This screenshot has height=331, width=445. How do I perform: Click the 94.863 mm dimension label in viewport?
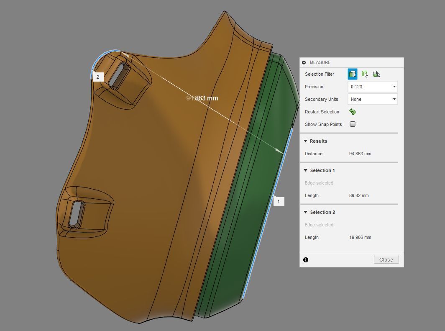coord(202,98)
